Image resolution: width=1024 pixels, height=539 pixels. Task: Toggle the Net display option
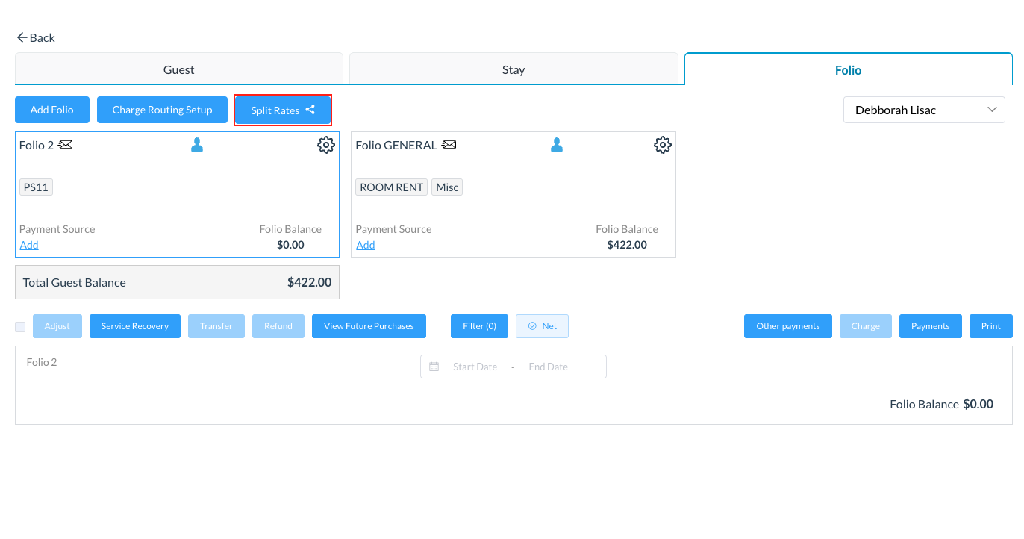542,325
